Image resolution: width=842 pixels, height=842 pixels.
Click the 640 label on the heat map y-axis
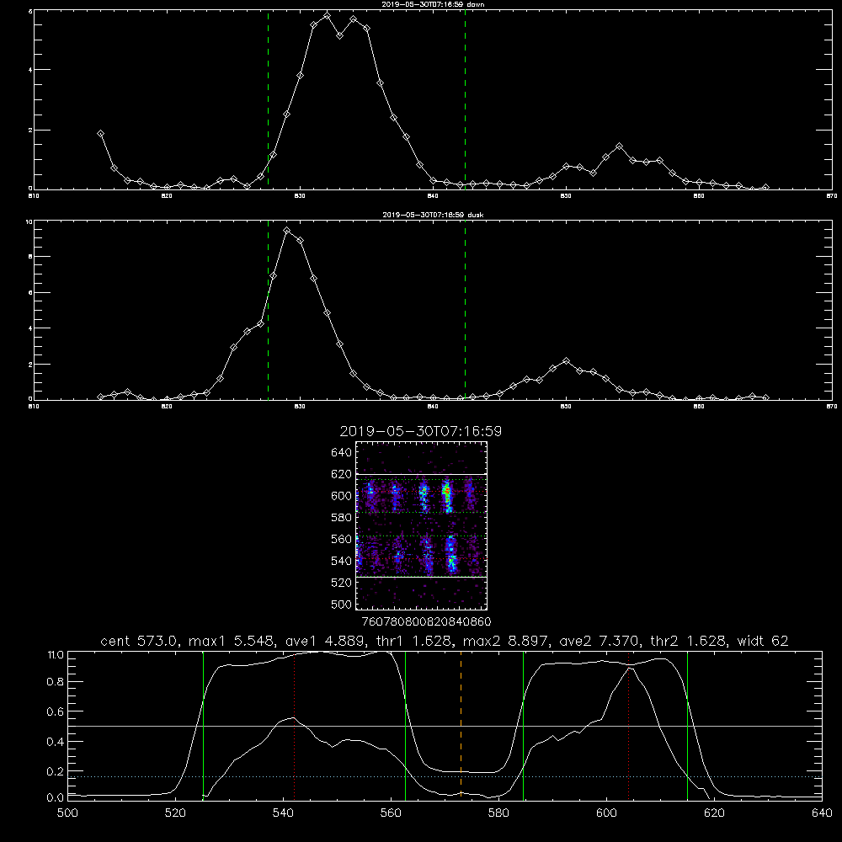(x=342, y=453)
